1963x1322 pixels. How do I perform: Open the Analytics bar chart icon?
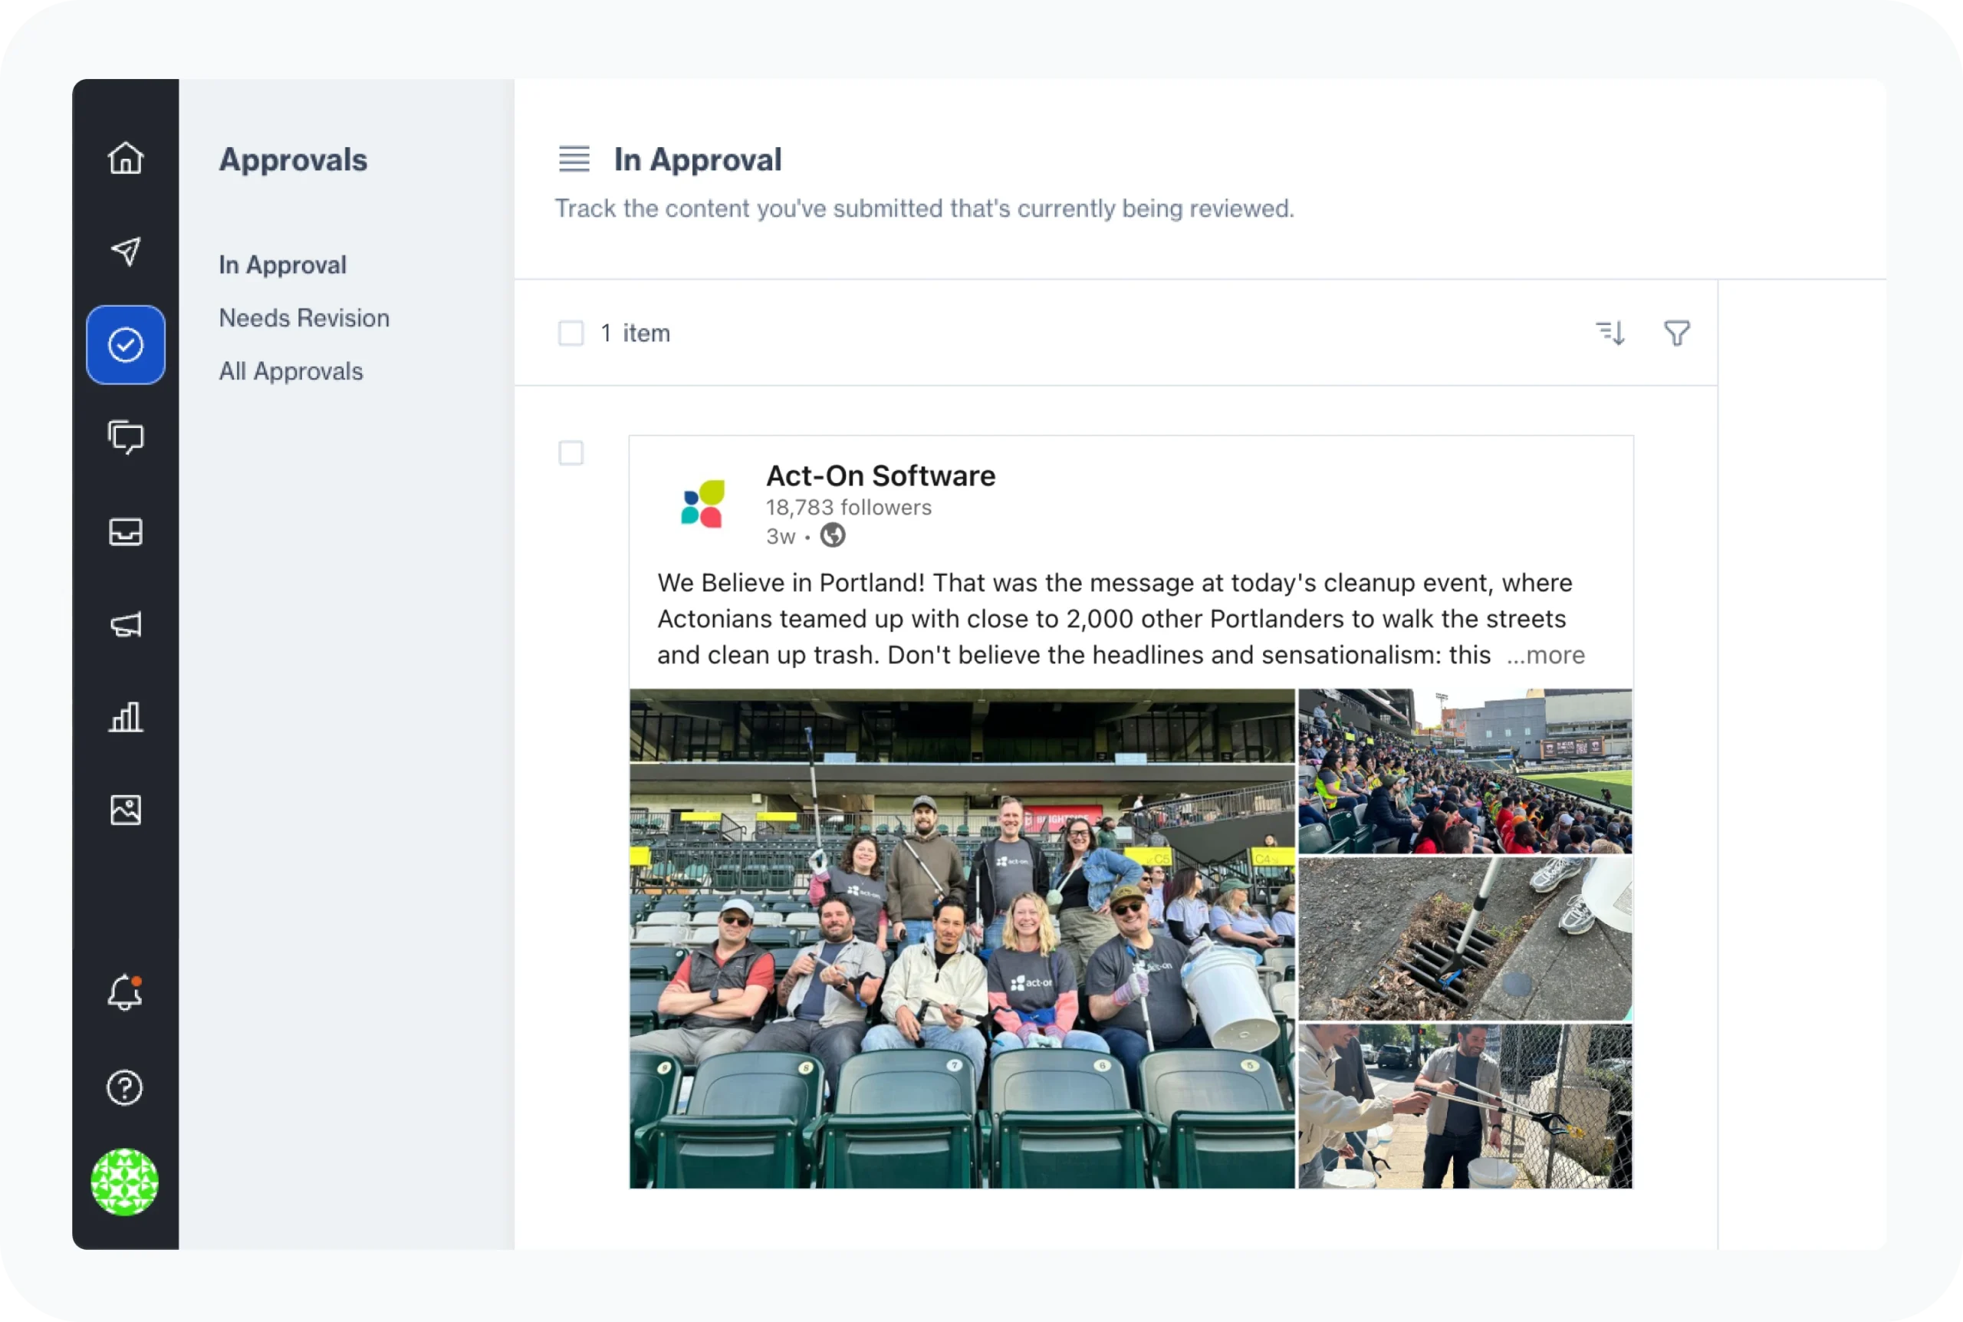(x=126, y=718)
